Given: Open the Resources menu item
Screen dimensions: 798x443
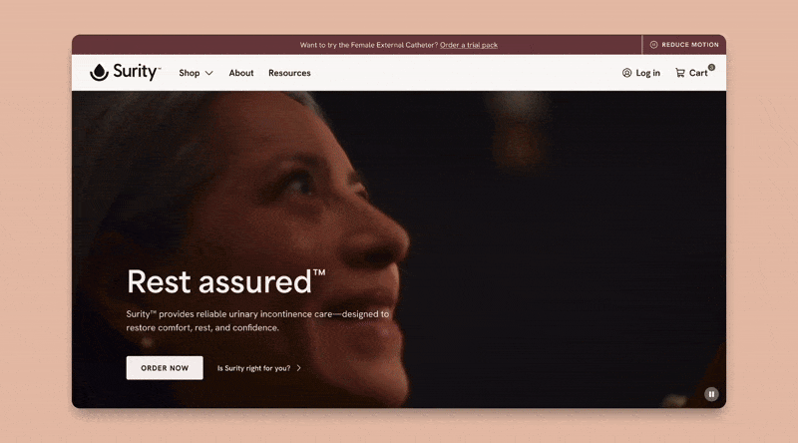Looking at the screenshot, I should point(289,73).
